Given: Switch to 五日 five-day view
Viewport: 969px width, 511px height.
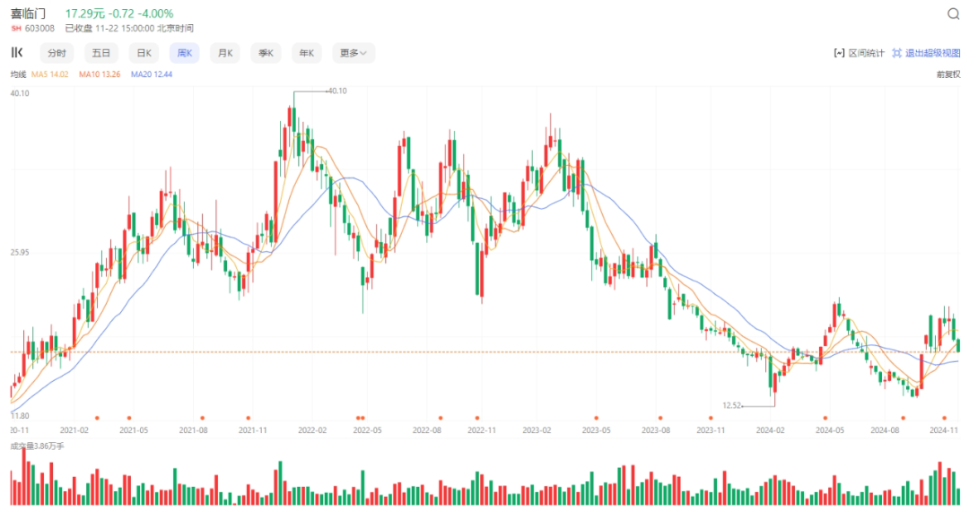Looking at the screenshot, I should tap(100, 53).
